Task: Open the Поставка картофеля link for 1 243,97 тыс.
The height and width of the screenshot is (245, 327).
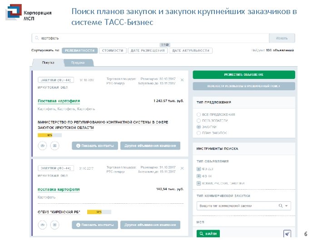Action: [59, 101]
